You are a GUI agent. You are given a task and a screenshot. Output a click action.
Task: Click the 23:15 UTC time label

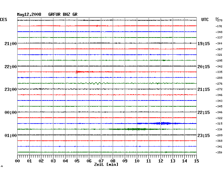pyautogui.click(x=204, y=135)
